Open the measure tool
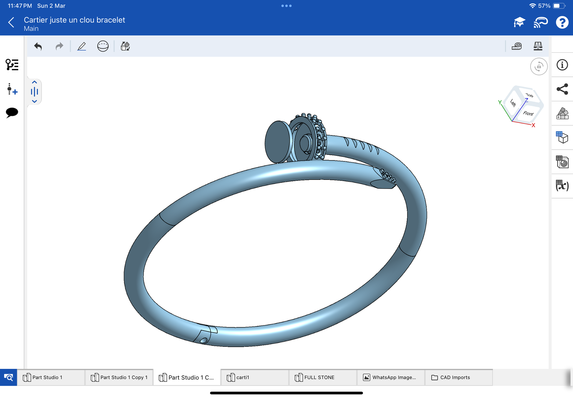 [516, 46]
